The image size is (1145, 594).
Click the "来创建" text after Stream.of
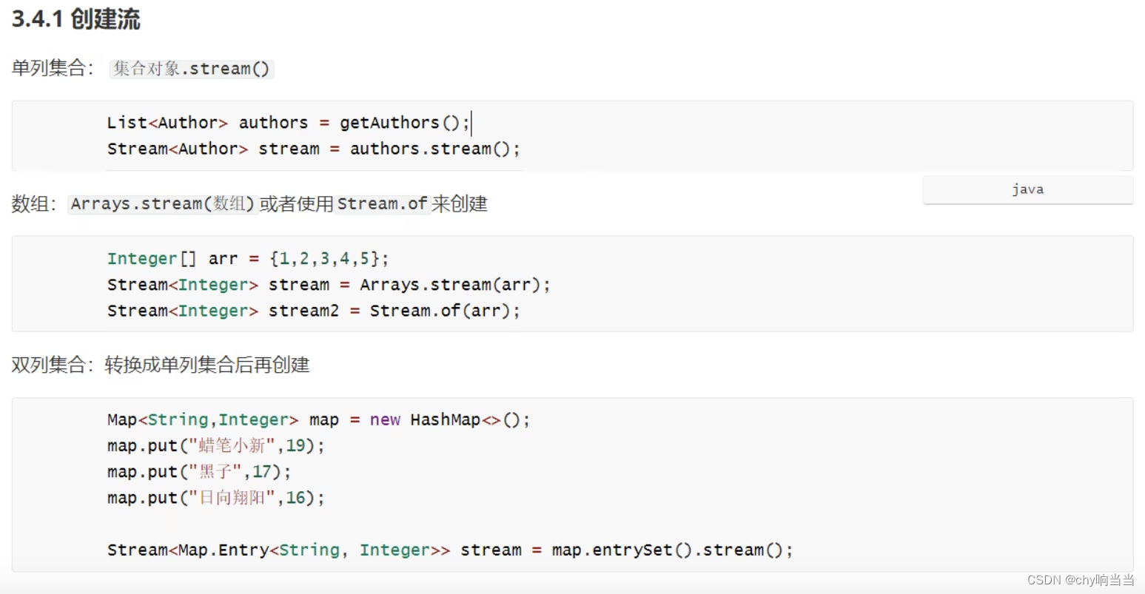coord(460,203)
